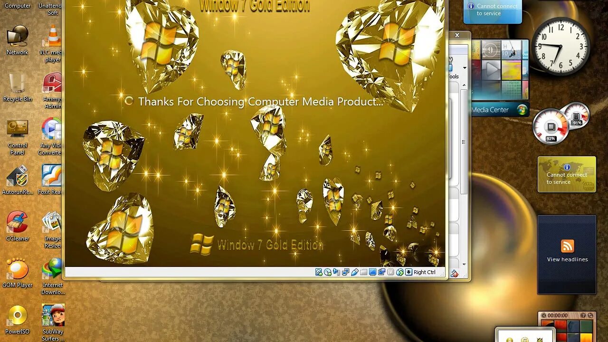The height and width of the screenshot is (342, 608).
Task: Click the Unattend Soft desktop icon label
Action: pyautogui.click(x=50, y=9)
